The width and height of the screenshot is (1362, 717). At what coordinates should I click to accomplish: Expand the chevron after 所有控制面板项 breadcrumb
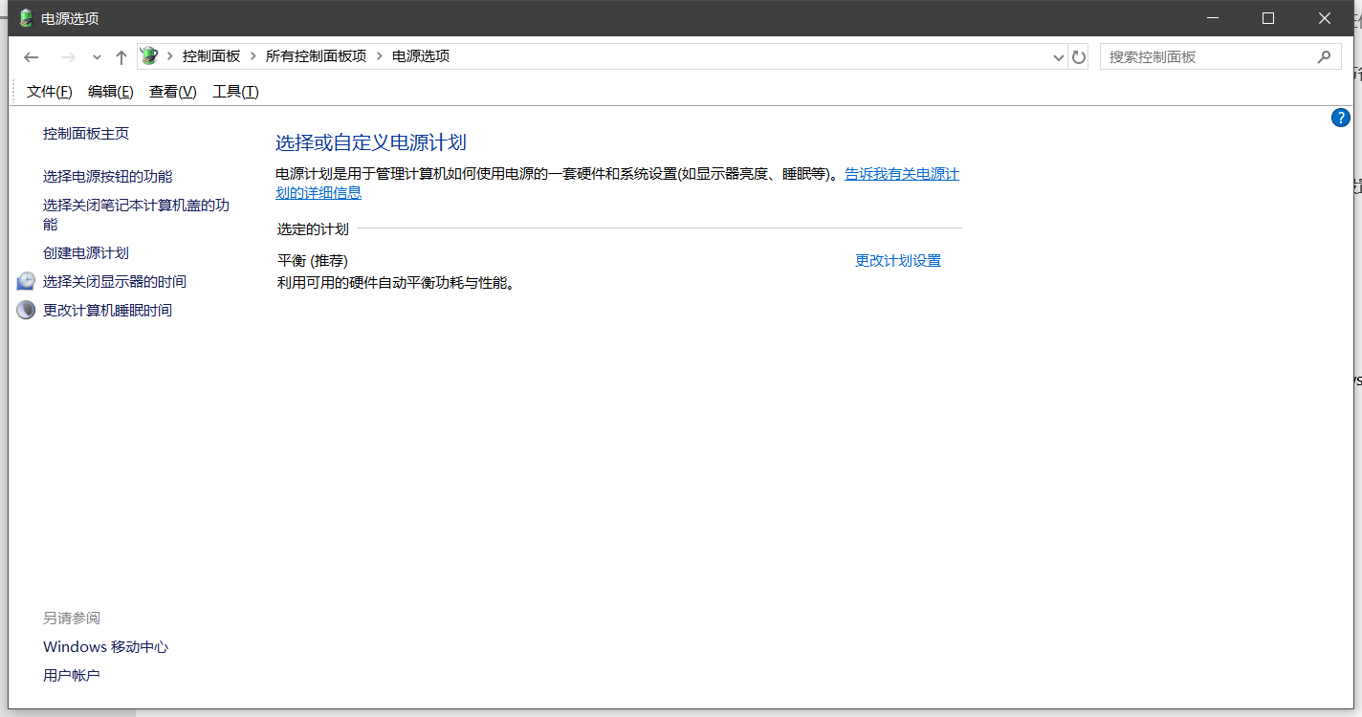(x=380, y=56)
